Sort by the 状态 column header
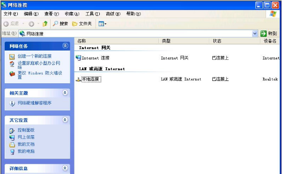282x174 pixels. coord(235,41)
